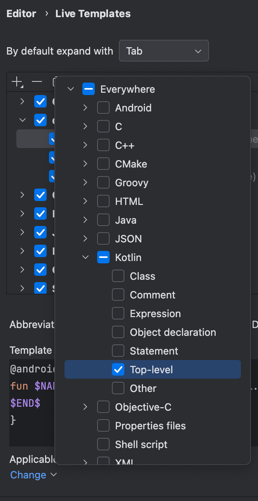Check the Properties files checkbox
This screenshot has width=258, height=501.
pos(103,426)
